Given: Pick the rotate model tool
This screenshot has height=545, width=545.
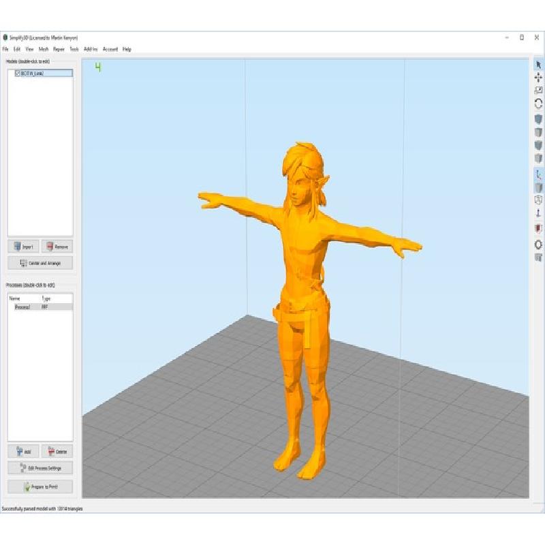Looking at the screenshot, I should (538, 104).
